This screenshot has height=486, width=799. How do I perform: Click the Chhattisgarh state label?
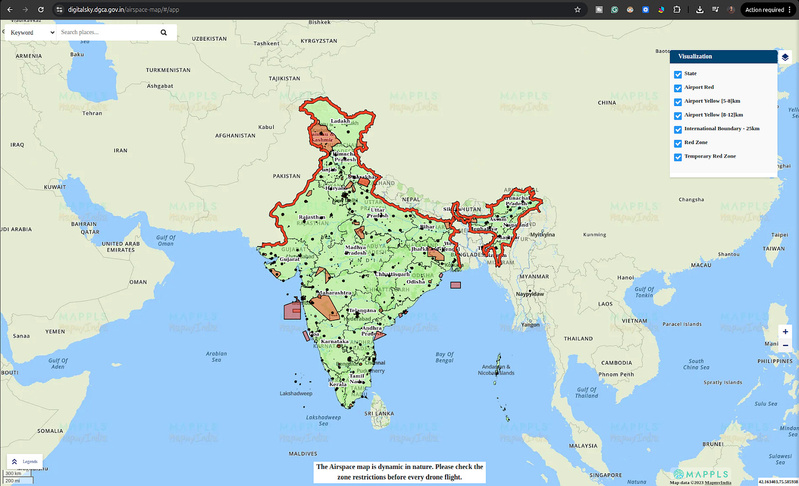(x=392, y=274)
